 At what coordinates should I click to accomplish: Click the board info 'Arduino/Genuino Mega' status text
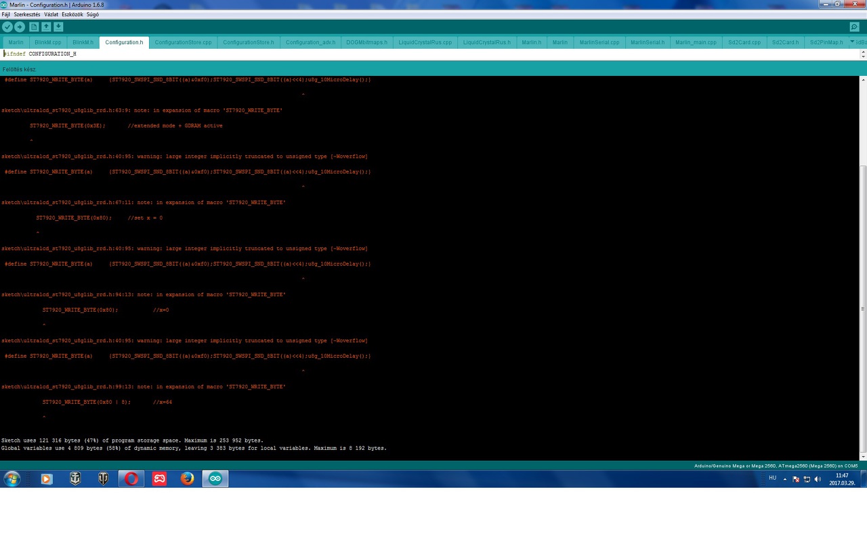coord(776,466)
